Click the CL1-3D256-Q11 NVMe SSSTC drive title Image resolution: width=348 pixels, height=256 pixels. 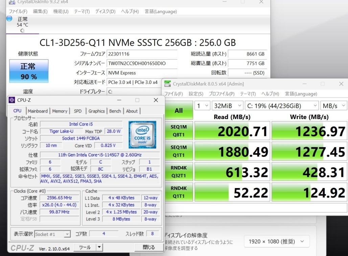tap(138, 43)
